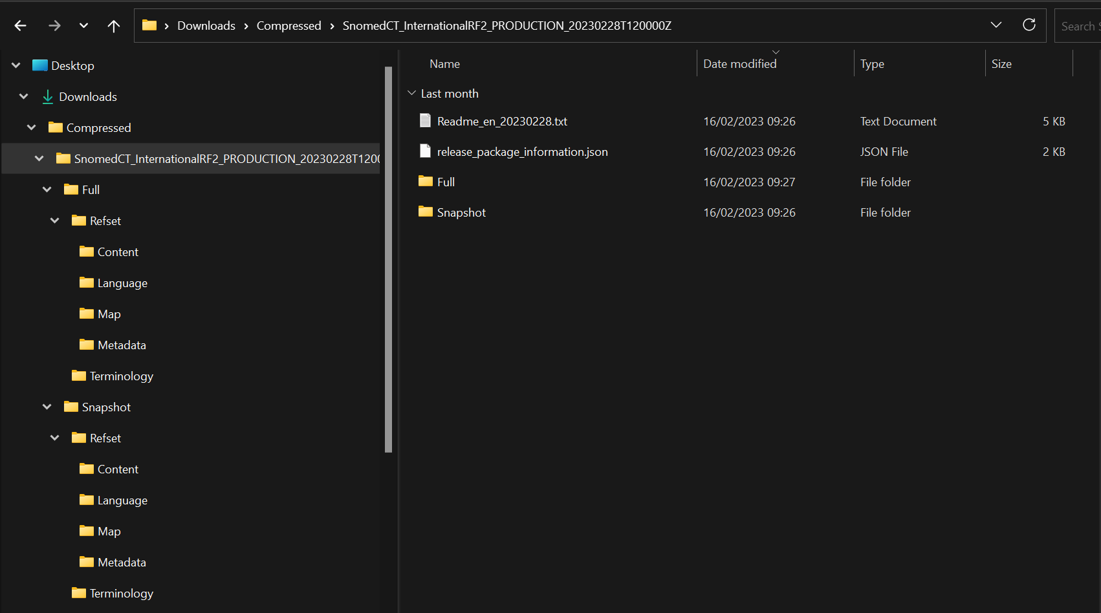Collapse Full node in navigation tree
1101x613 pixels.
(x=47, y=190)
